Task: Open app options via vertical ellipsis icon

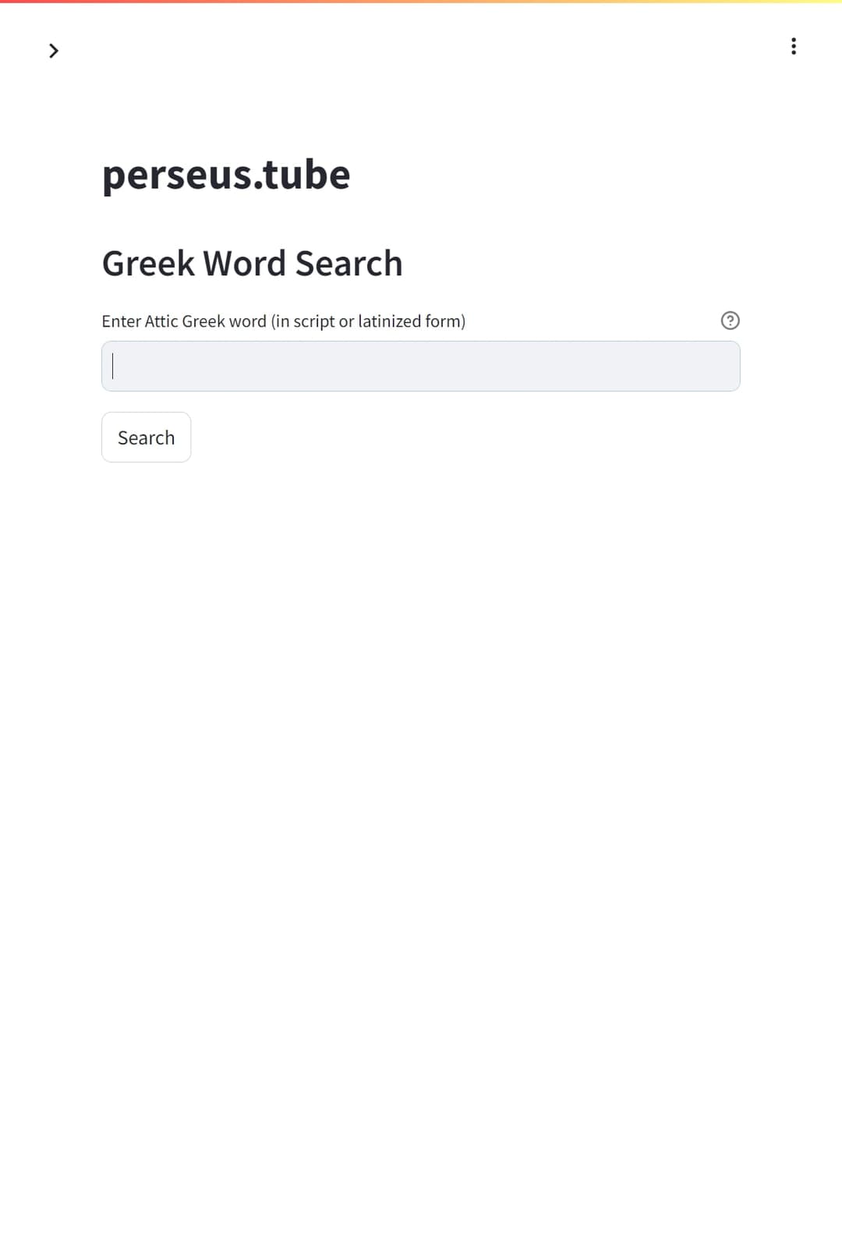Action: (x=794, y=46)
